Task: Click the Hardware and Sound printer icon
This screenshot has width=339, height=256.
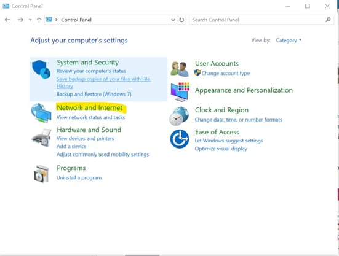Action: (41, 138)
